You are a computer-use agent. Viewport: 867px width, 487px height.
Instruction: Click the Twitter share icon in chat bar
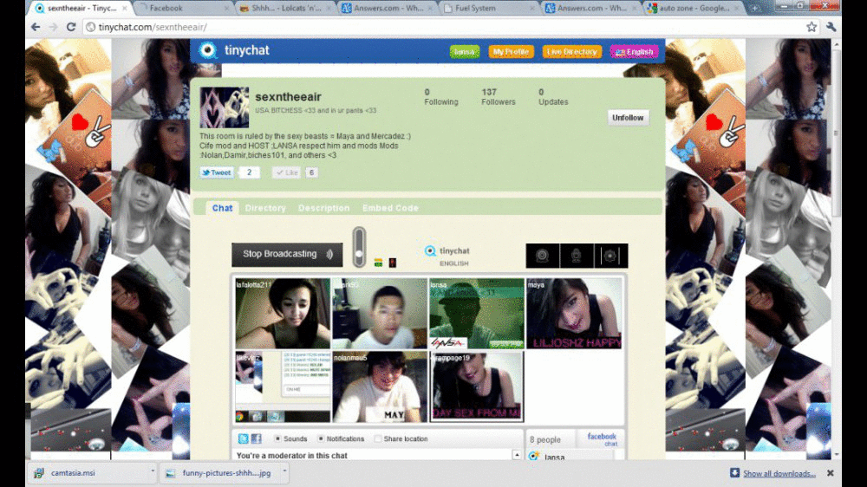[x=244, y=439]
